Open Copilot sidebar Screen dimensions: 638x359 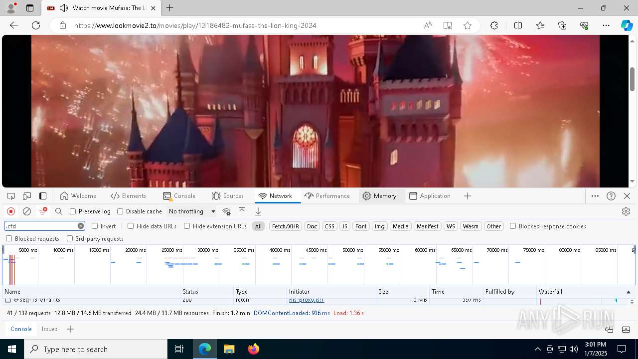(x=627, y=25)
